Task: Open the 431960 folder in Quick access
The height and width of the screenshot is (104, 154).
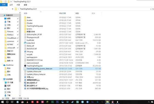Action: point(10,44)
